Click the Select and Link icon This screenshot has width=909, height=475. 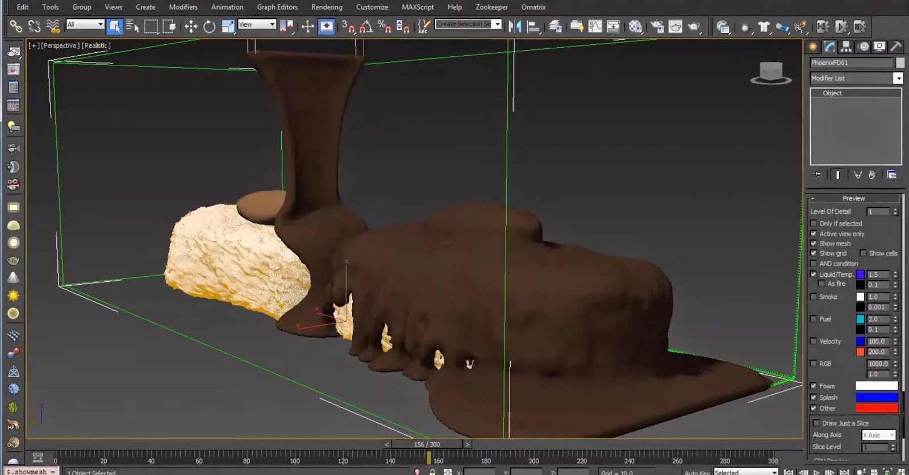[16, 27]
